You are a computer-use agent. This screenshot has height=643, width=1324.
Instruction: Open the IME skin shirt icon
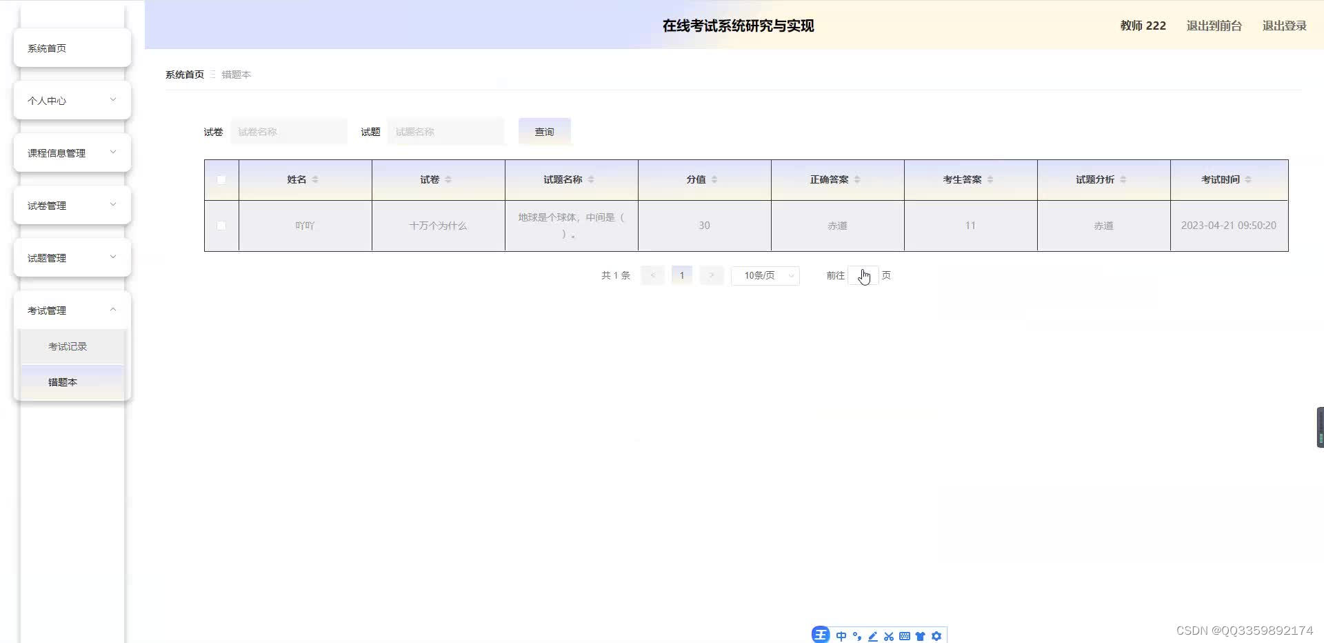[921, 636]
